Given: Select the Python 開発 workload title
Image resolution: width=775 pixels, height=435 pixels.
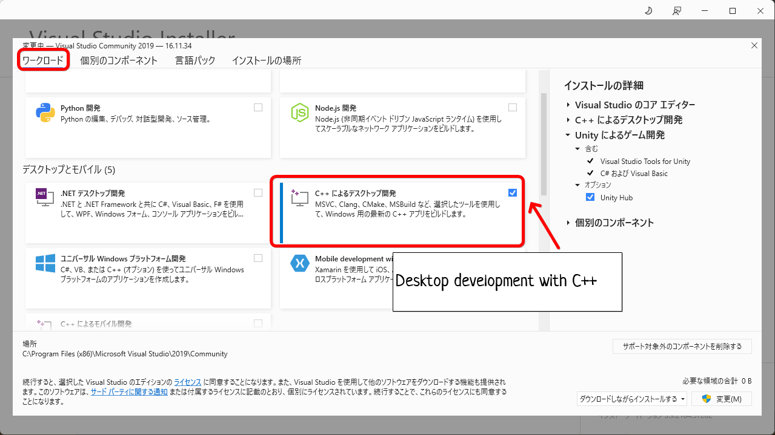Looking at the screenshot, I should point(81,108).
